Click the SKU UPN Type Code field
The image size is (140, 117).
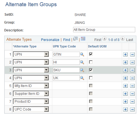(66, 70)
